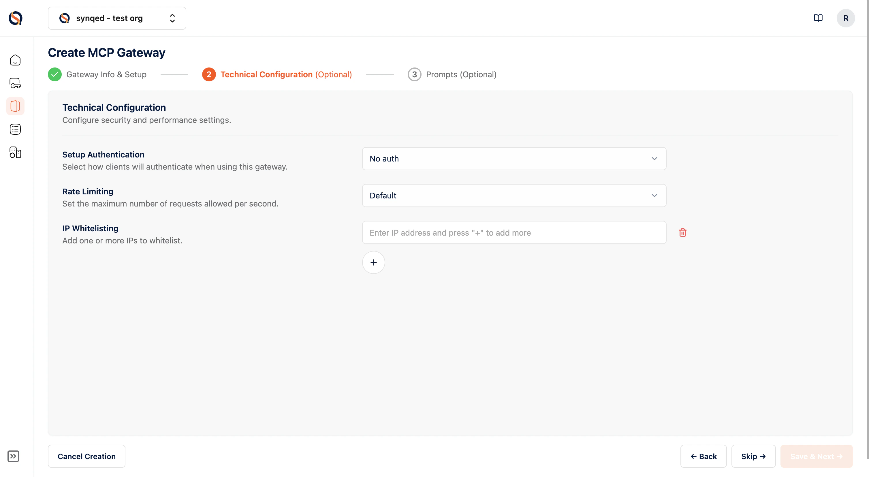
Task: Select the MCP Gateway sidebar icon
Action: click(15, 106)
